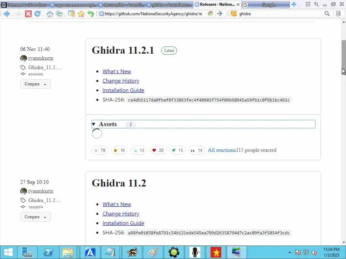The image size is (346, 259).
Task: Click the search box containing ghidra
Action: (x=281, y=13)
